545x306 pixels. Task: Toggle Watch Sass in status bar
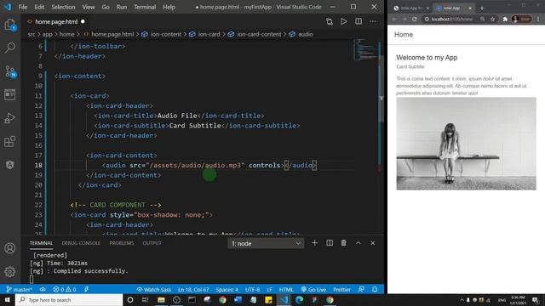153,289
